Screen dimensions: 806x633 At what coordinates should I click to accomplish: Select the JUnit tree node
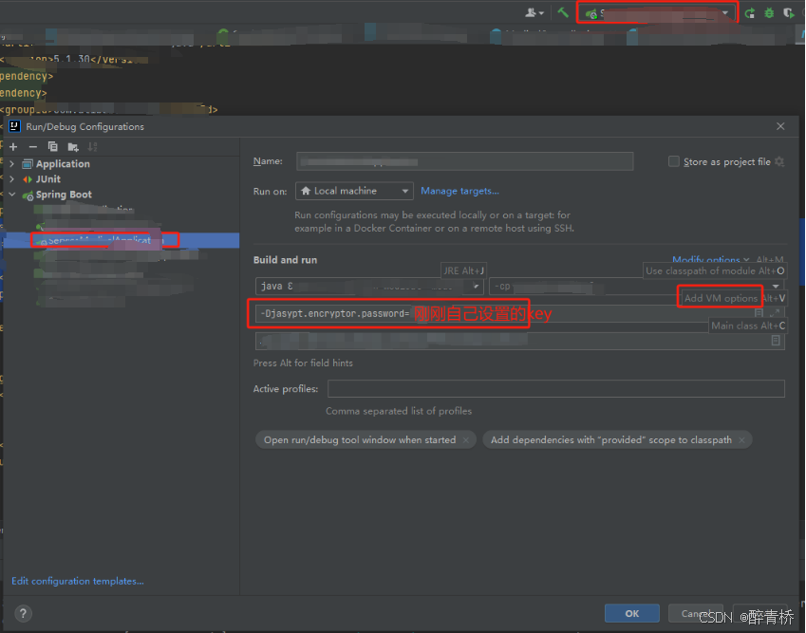[48, 179]
